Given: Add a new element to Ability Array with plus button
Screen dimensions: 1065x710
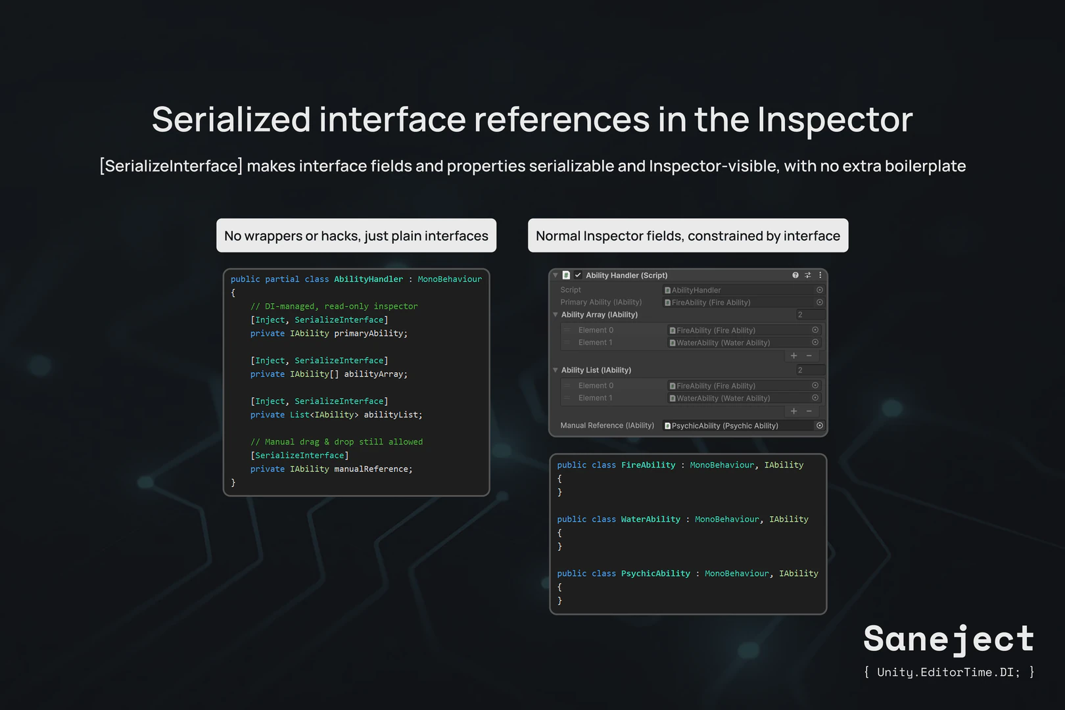Looking at the screenshot, I should [793, 356].
